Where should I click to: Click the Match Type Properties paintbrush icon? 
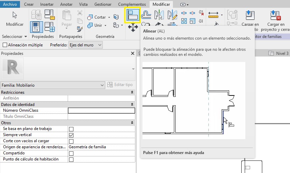click(80, 29)
